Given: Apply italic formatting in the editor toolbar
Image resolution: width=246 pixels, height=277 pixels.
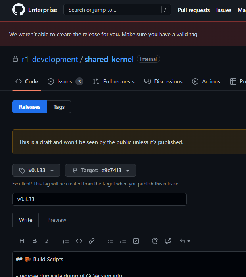Looking at the screenshot, I should (47, 241).
